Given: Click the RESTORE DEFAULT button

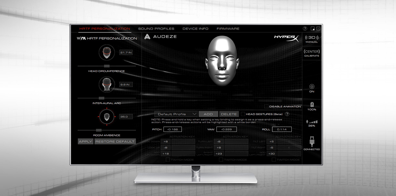Looking at the screenshot, I should point(115,142).
